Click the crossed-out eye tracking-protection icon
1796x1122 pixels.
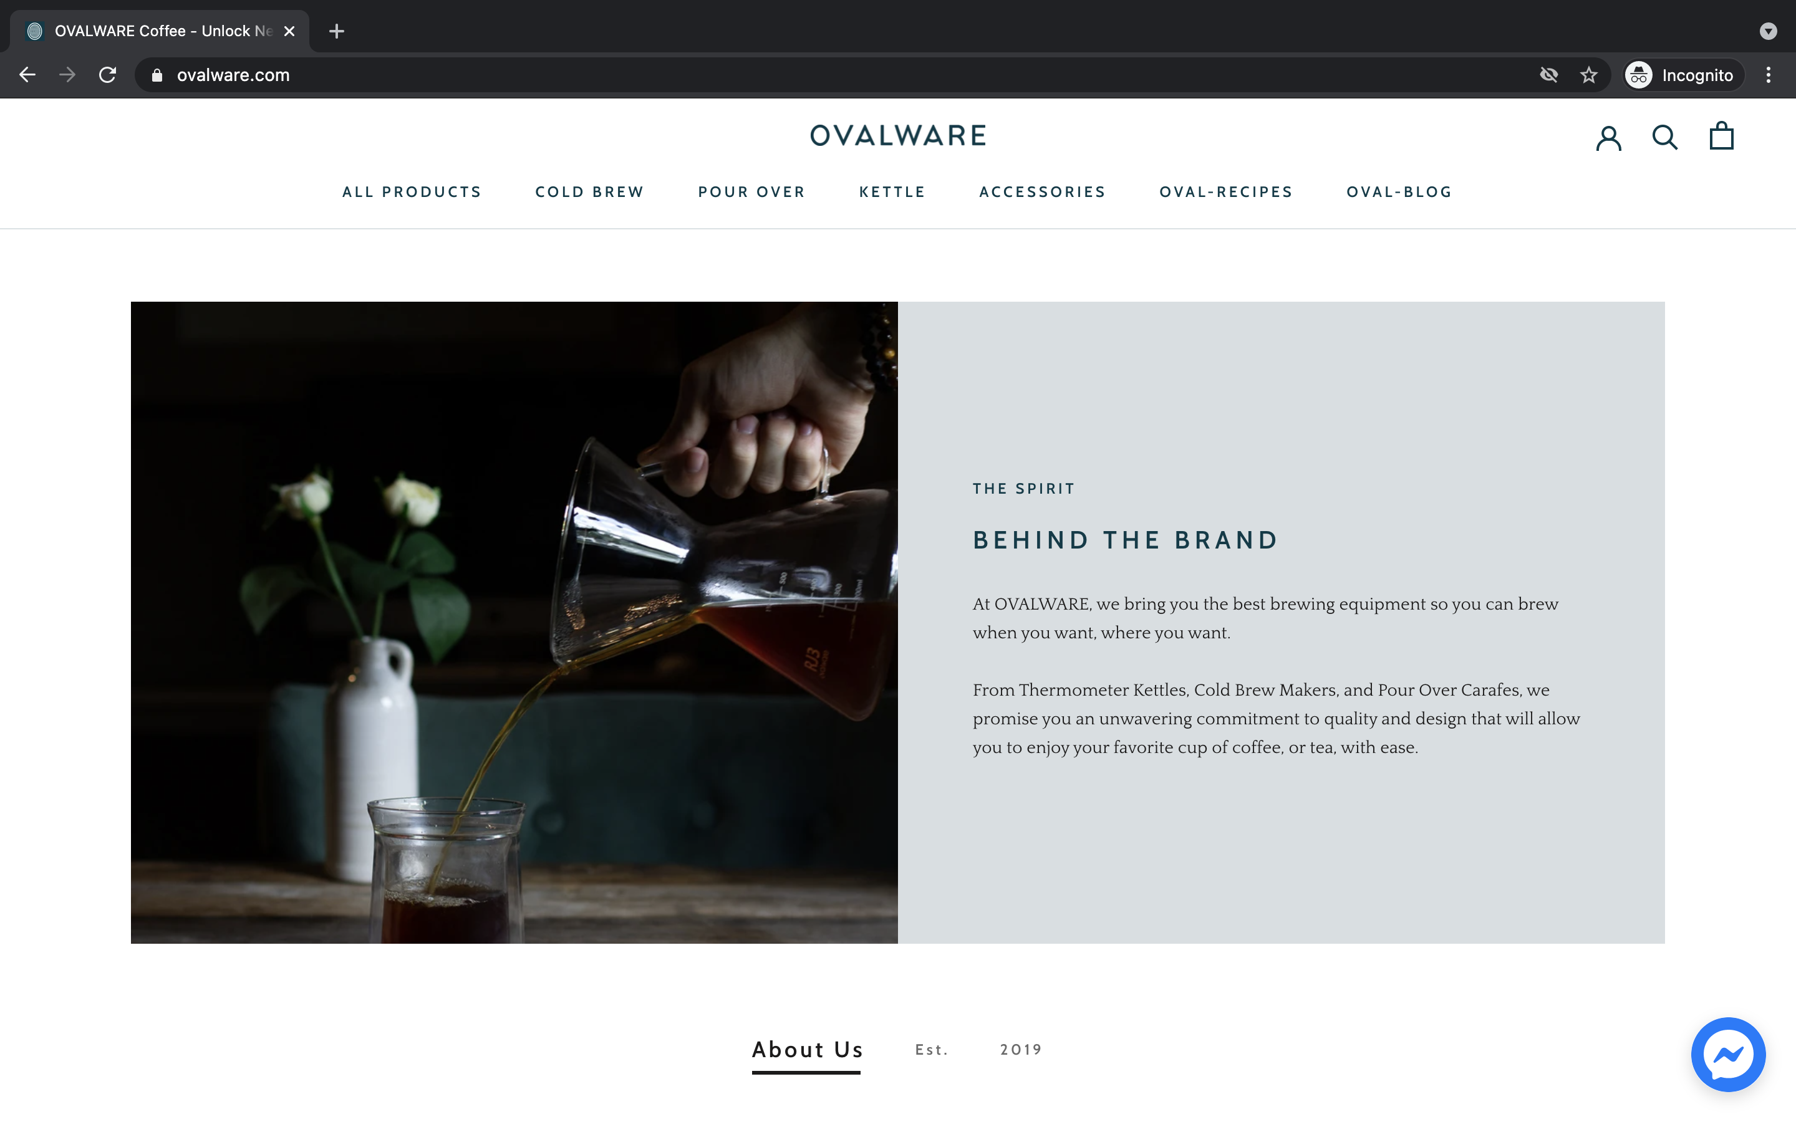[1549, 75]
